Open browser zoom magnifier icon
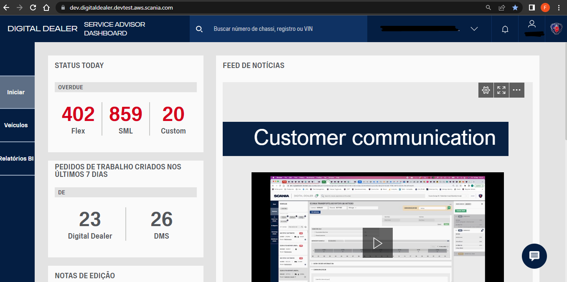This screenshot has height=282, width=567. (488, 8)
